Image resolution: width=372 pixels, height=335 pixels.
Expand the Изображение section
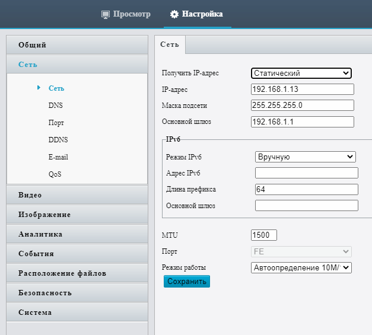point(77,215)
